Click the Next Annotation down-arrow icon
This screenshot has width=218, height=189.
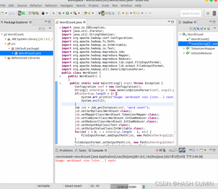point(119,13)
